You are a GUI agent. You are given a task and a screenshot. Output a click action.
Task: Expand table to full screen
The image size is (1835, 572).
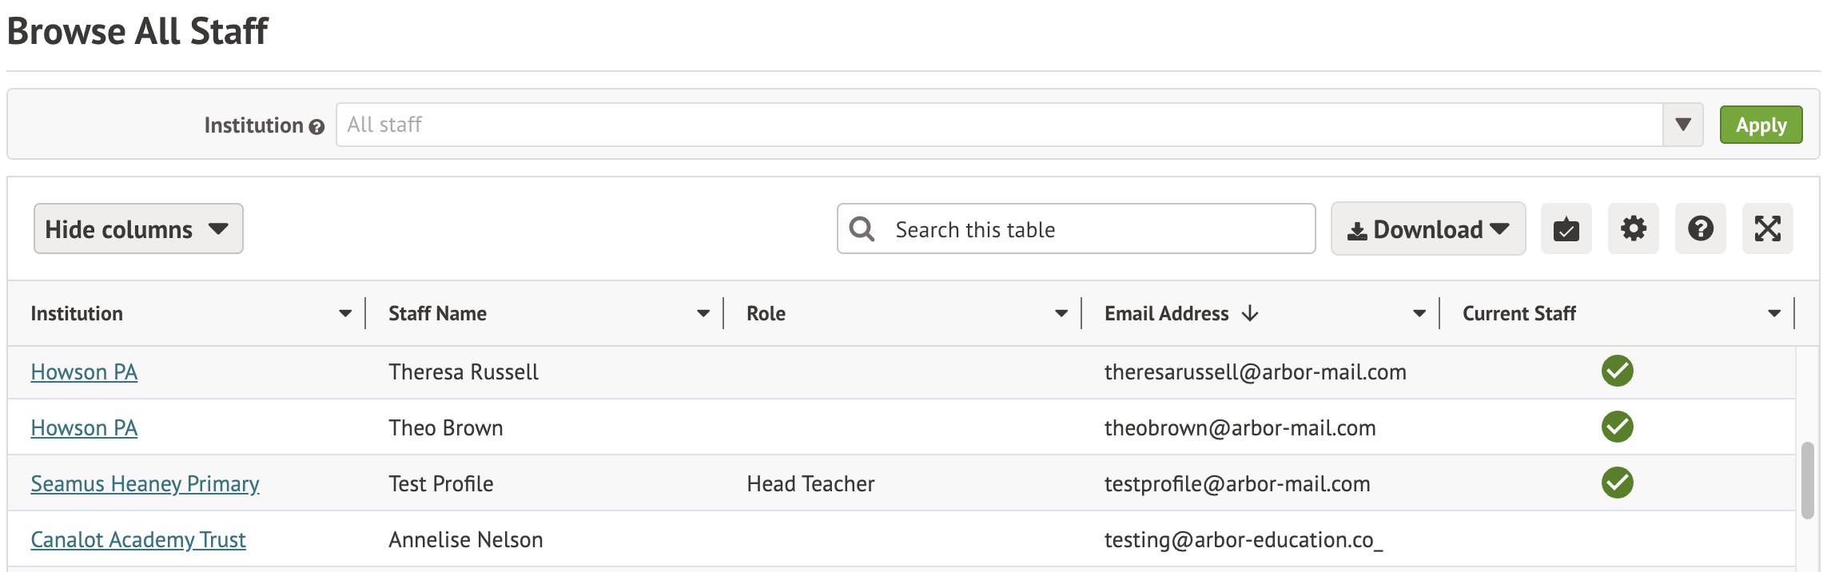(1767, 229)
